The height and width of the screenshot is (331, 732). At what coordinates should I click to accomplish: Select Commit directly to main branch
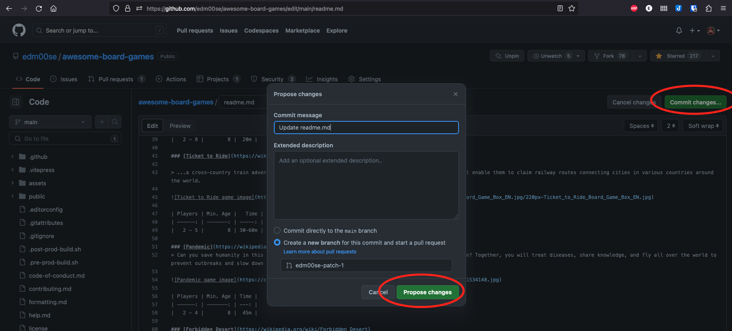point(277,231)
